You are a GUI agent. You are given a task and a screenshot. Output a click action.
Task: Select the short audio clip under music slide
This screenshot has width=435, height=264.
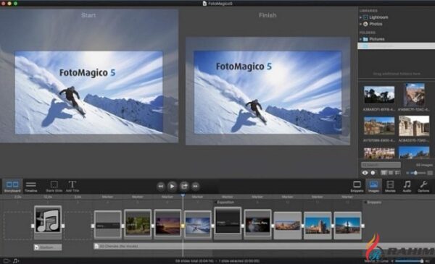[48, 247]
